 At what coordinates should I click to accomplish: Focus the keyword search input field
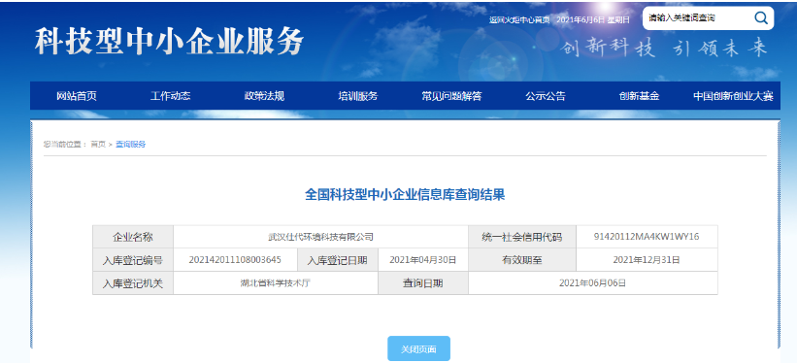coord(697,18)
